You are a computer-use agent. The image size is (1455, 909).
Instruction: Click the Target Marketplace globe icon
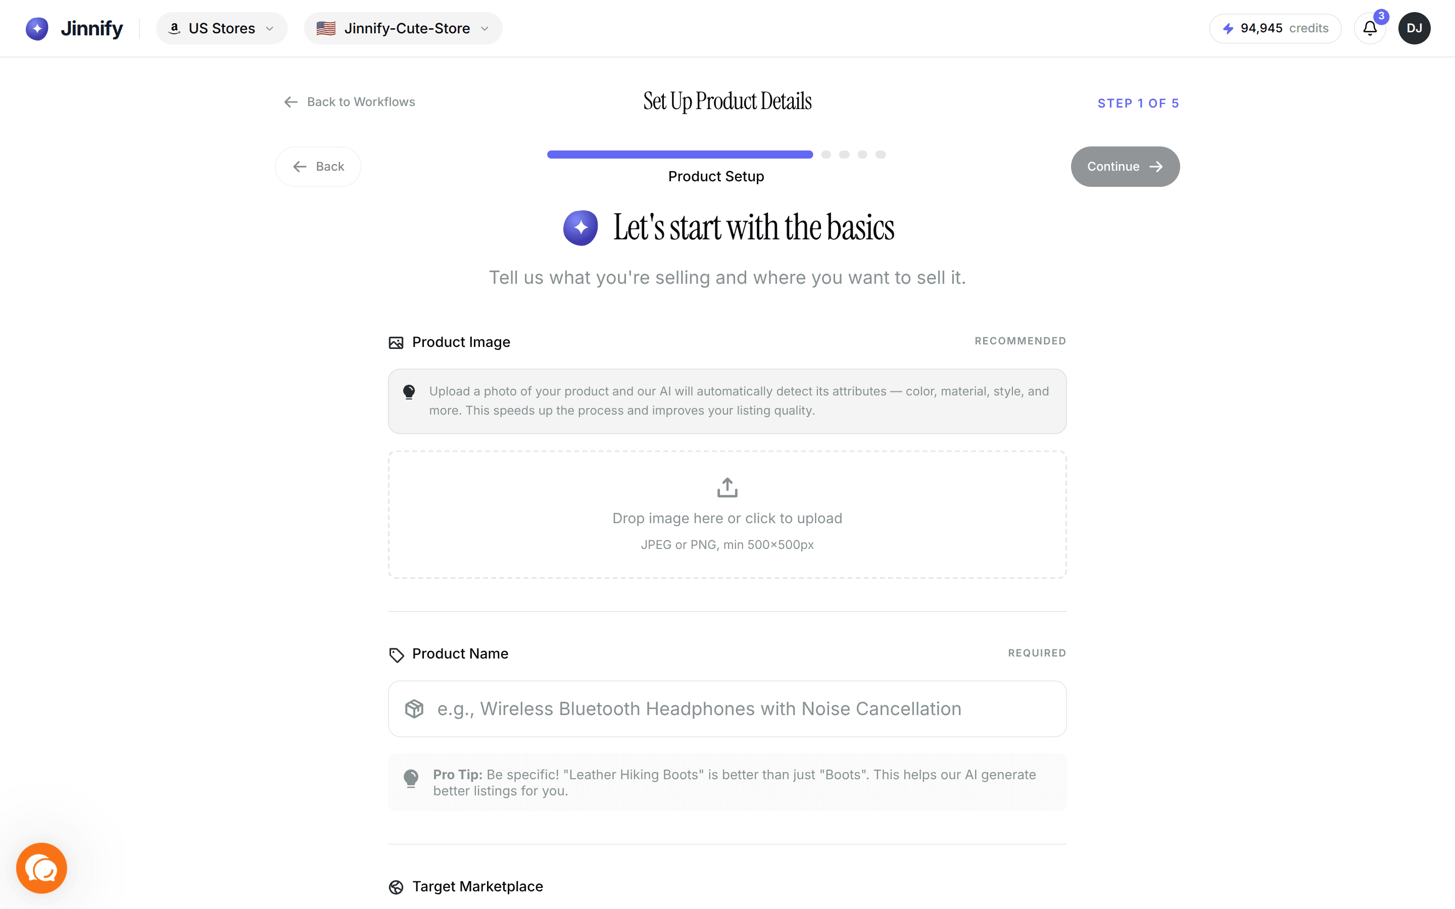tap(396, 887)
